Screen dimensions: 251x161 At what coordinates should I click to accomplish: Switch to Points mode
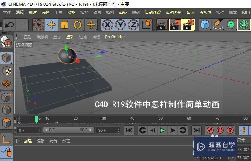pos(6,97)
